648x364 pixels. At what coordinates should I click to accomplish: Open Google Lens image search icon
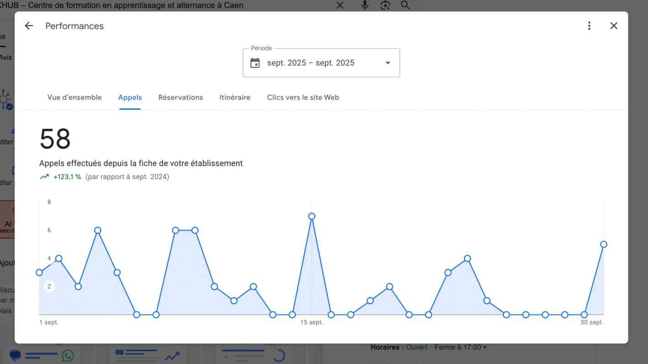[385, 5]
